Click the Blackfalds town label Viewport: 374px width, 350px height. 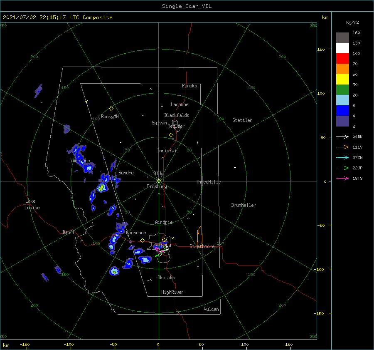tap(177, 115)
